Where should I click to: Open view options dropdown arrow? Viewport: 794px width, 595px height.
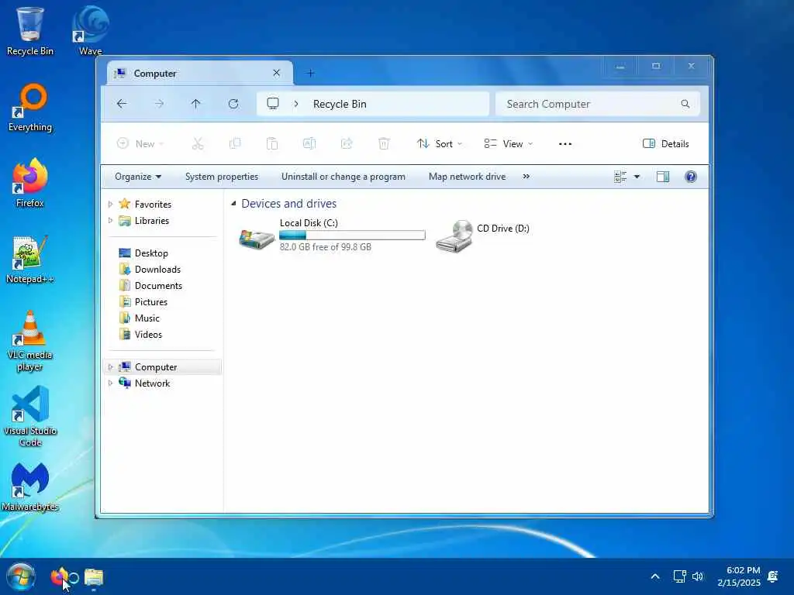[637, 177]
